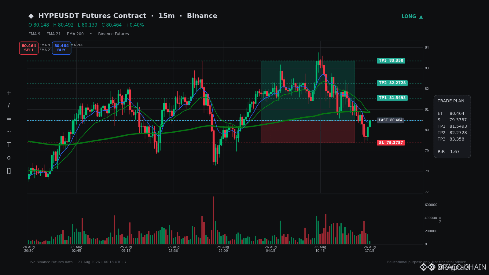Click the tallest red volume bar
Image resolution: width=489 pixels, height=275 pixels.
213,220
